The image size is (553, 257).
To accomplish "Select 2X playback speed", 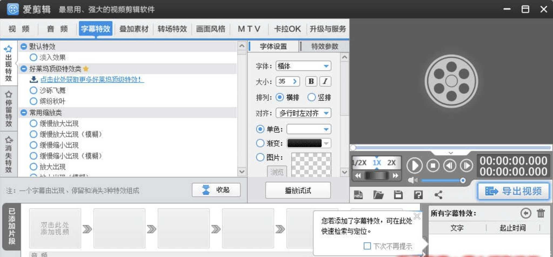I will click(x=391, y=163).
